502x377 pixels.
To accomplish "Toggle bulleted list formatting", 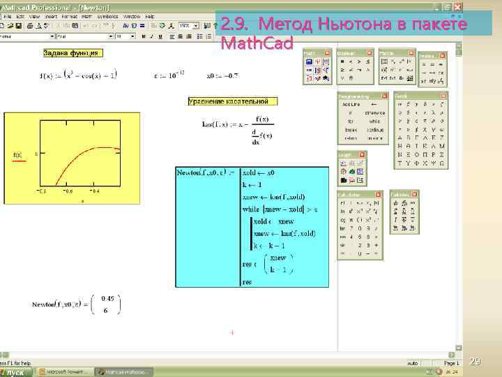I will (x=200, y=36).
